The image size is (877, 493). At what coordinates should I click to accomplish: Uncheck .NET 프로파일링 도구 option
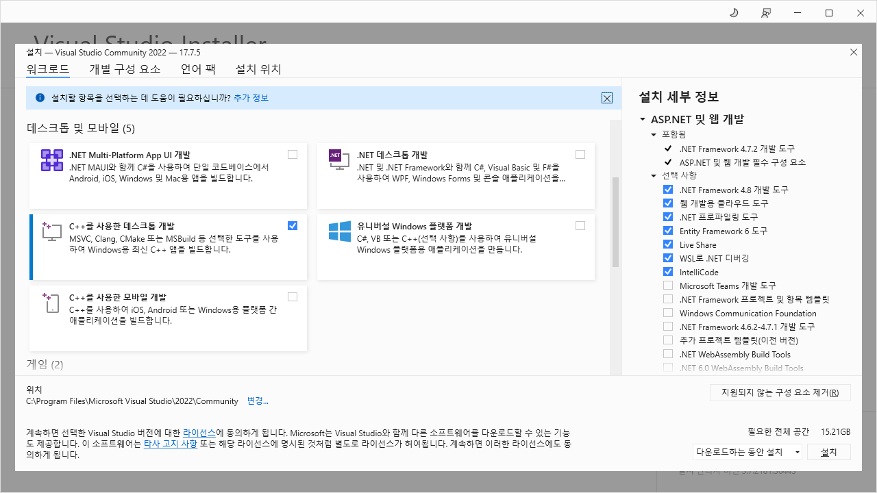[x=668, y=217]
